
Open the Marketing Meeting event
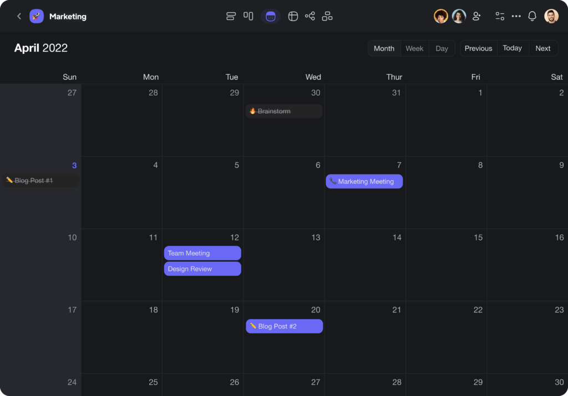coord(364,181)
